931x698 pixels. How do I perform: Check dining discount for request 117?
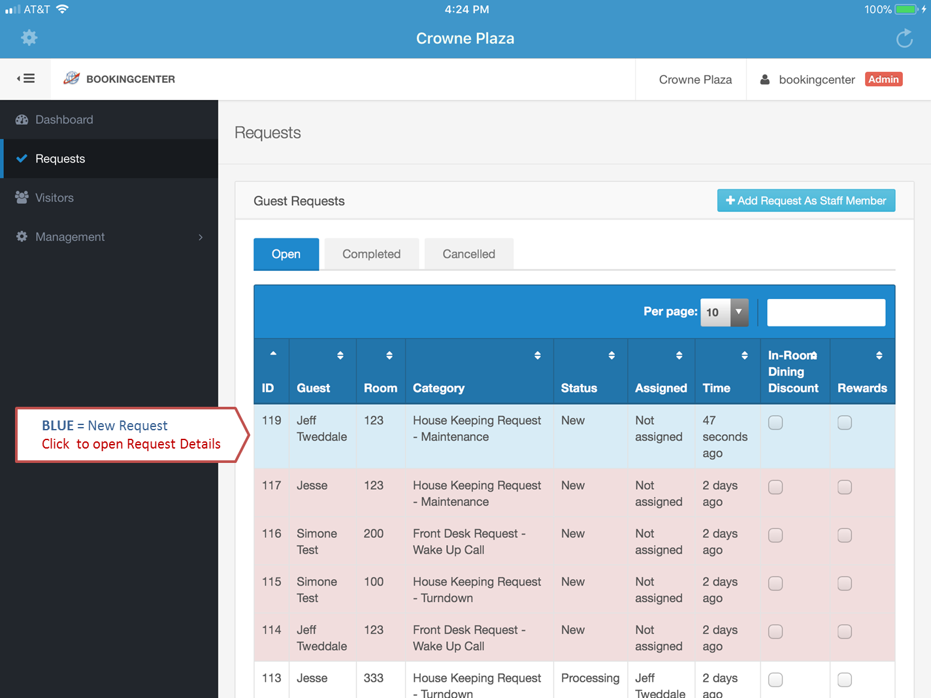tap(776, 487)
